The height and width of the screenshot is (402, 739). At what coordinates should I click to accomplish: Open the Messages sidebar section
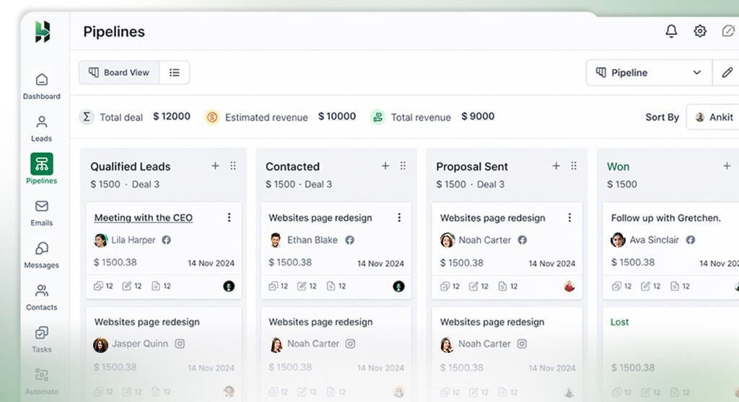pos(41,255)
